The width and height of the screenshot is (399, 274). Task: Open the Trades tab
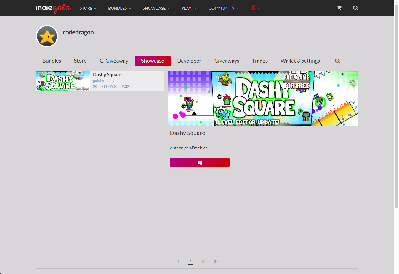pyautogui.click(x=260, y=61)
